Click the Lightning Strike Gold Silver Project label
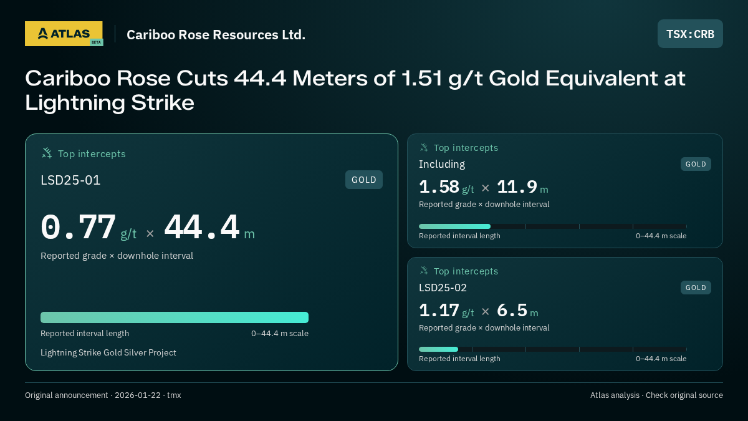The image size is (748, 421). [x=108, y=352]
